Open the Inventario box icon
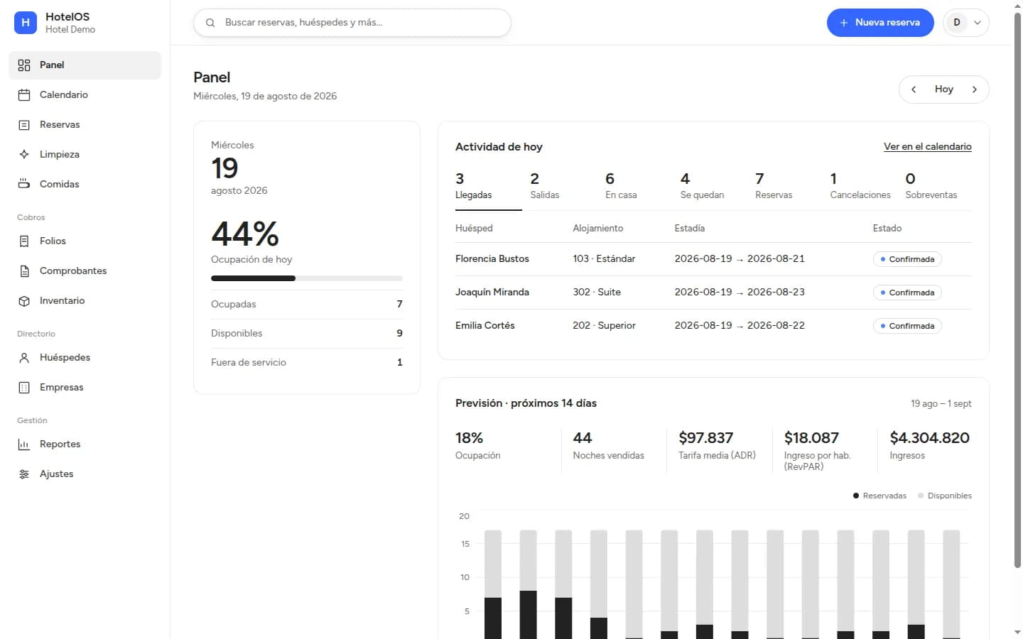The height and width of the screenshot is (639, 1023). [x=24, y=301]
